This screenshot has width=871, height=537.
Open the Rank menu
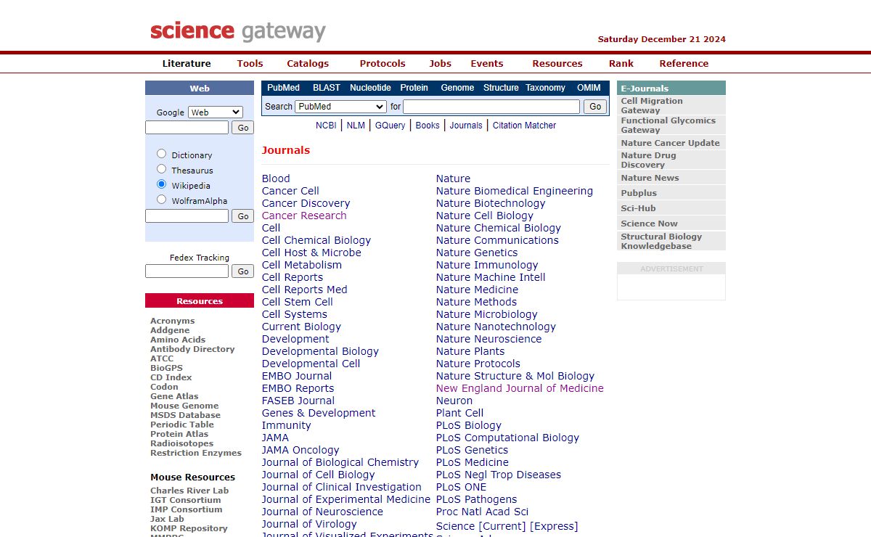click(x=621, y=63)
